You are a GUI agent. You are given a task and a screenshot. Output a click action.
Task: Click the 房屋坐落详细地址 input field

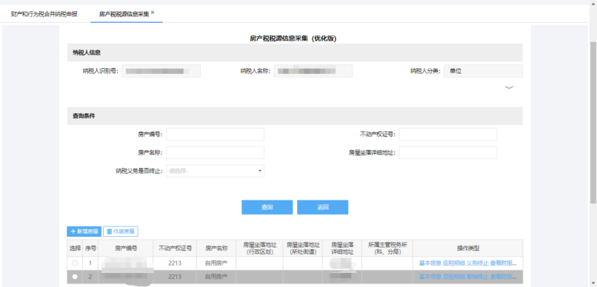(x=448, y=153)
